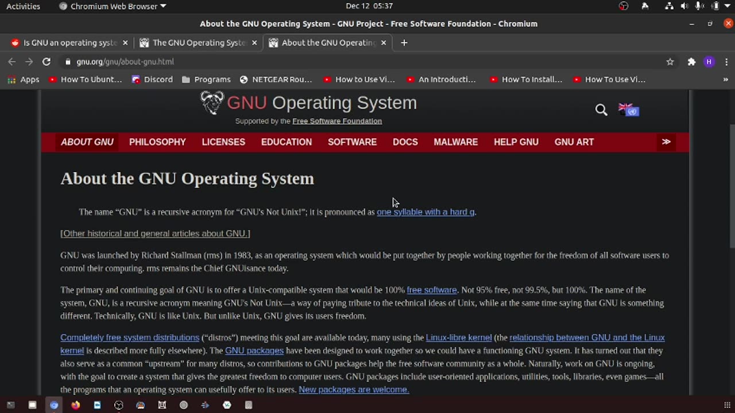This screenshot has width=735, height=413.
Task: Open the Discord bookmark
Action: pyautogui.click(x=152, y=79)
